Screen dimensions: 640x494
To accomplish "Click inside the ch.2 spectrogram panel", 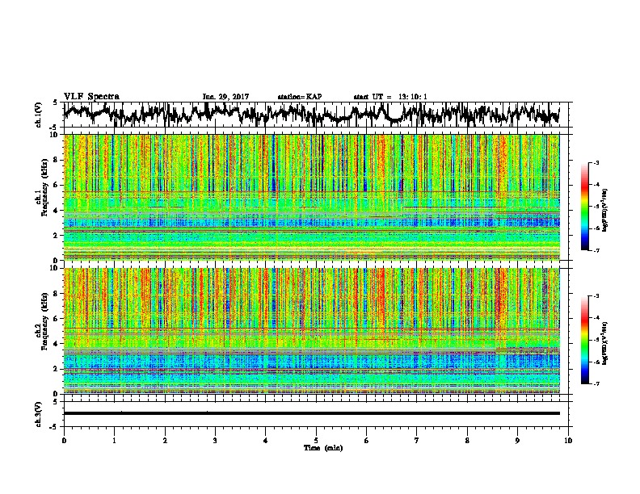I will tap(311, 331).
